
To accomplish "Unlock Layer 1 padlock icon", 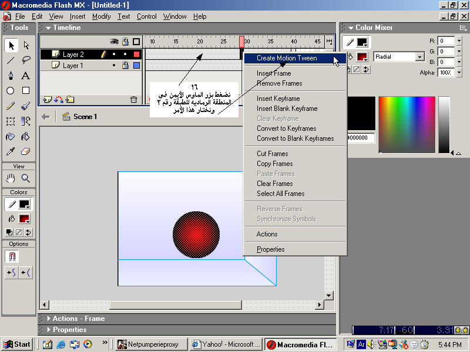I will [x=125, y=65].
